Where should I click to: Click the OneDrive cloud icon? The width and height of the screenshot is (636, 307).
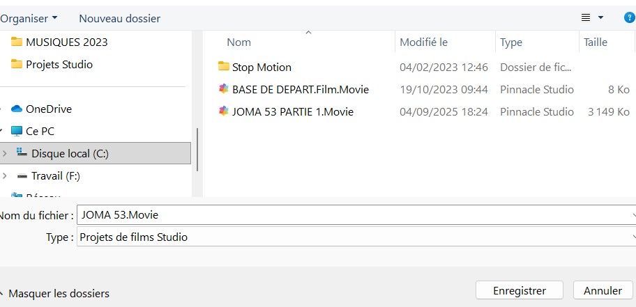click(17, 109)
